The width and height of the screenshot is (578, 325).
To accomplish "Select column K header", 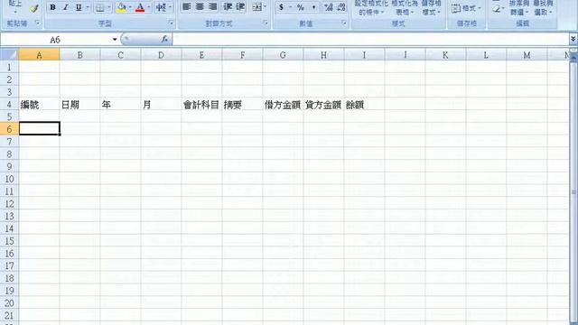I will (x=445, y=55).
